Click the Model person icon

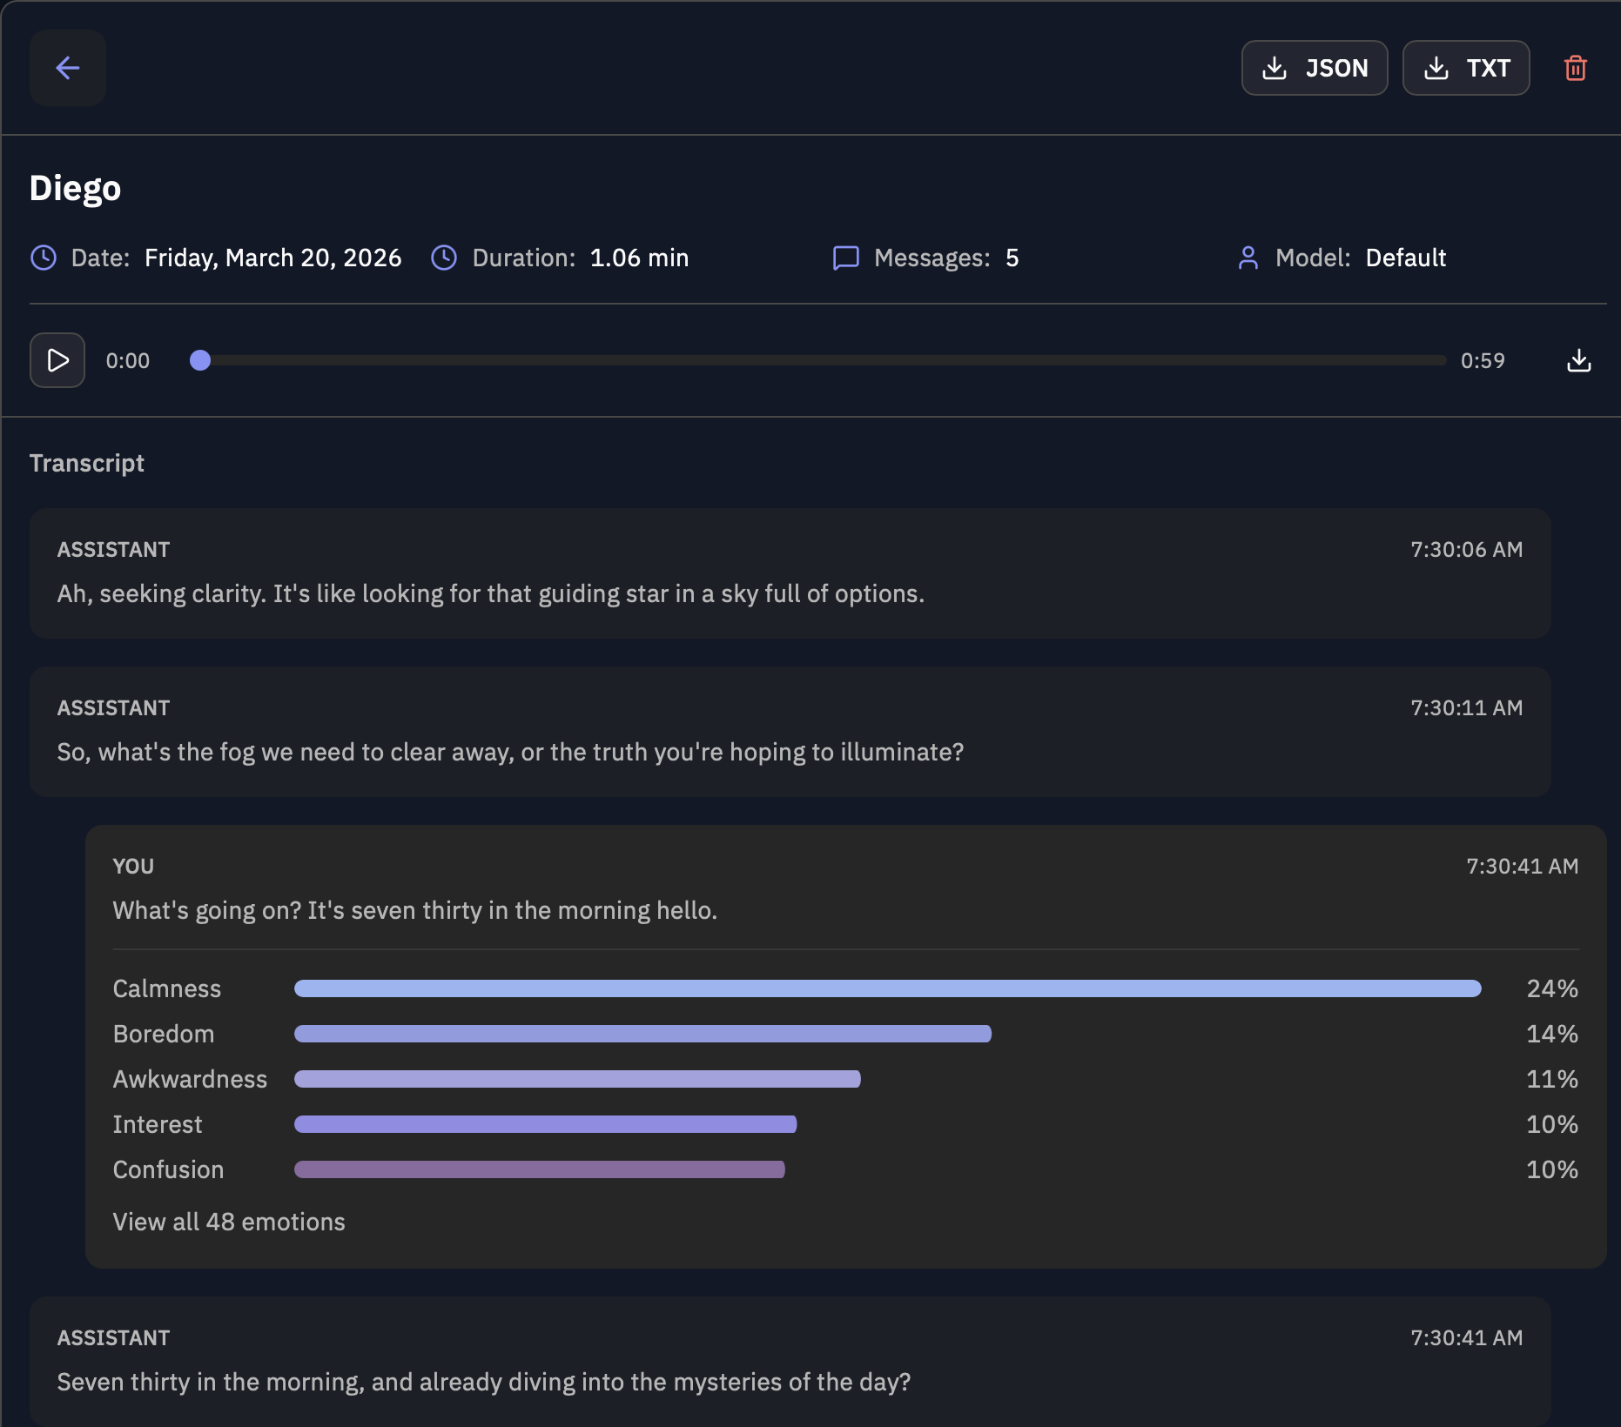coord(1248,258)
